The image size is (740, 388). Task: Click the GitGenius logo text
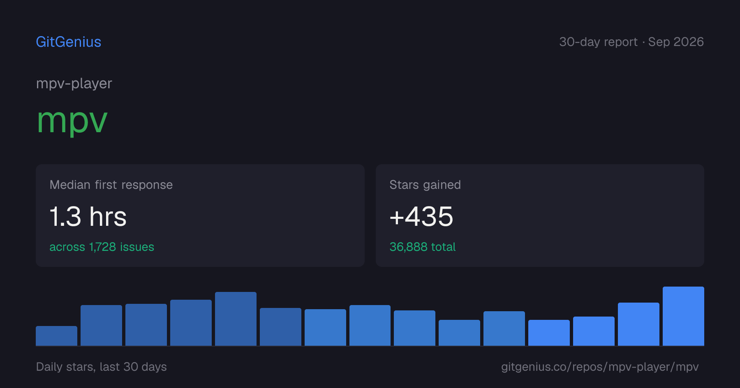point(69,42)
